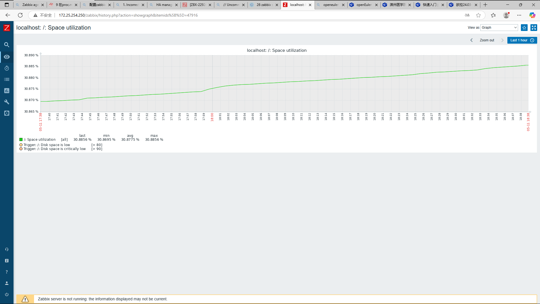
Task: Click User settings person icon
Action: pos(7,283)
